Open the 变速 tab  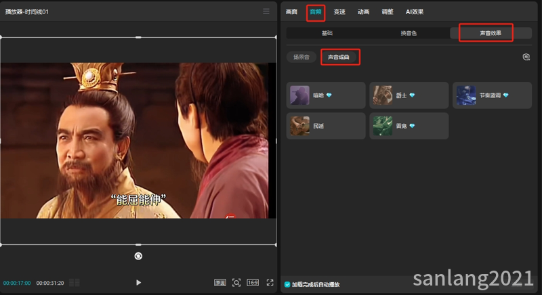[339, 12]
